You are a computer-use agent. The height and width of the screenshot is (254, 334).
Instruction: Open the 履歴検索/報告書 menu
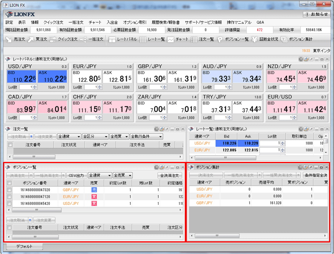coord(166,22)
